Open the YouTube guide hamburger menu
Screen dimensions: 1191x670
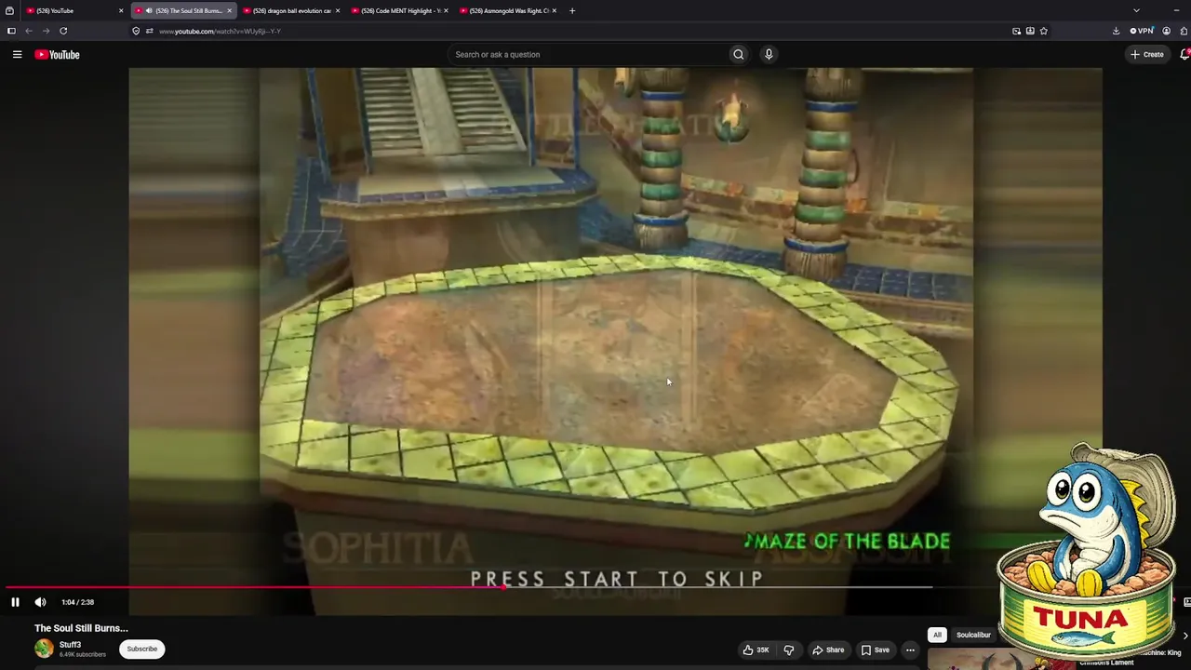(x=17, y=54)
